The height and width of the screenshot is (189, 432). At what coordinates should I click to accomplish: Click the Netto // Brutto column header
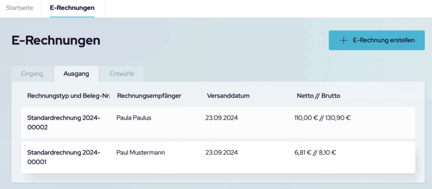pos(319,96)
